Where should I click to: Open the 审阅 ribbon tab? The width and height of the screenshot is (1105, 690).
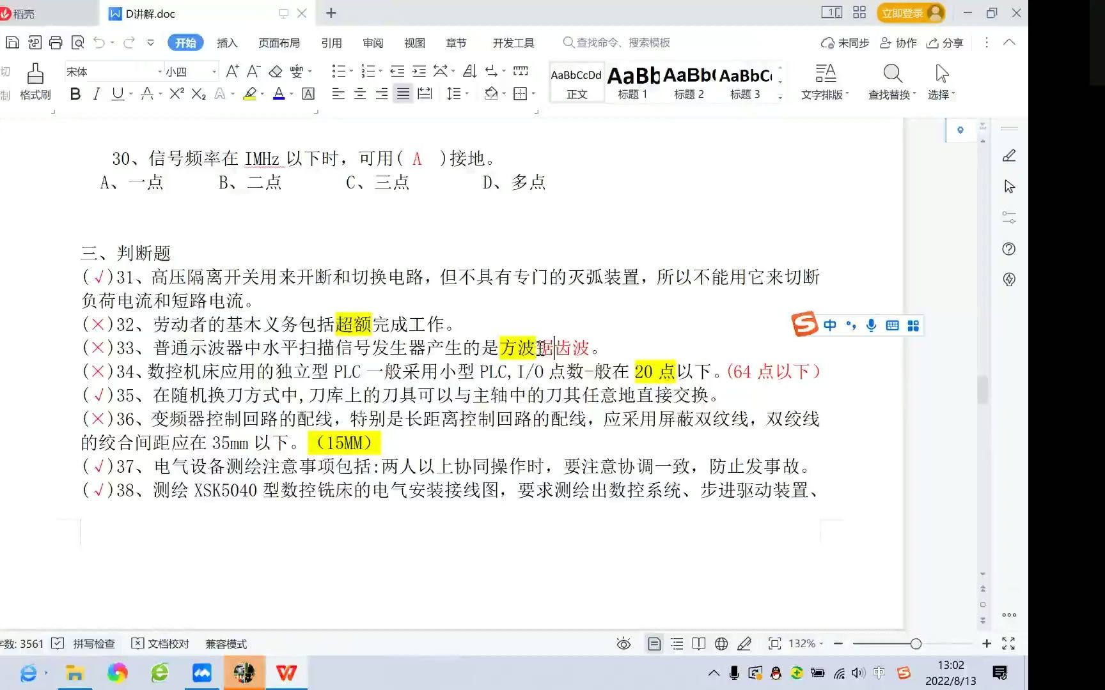click(373, 43)
